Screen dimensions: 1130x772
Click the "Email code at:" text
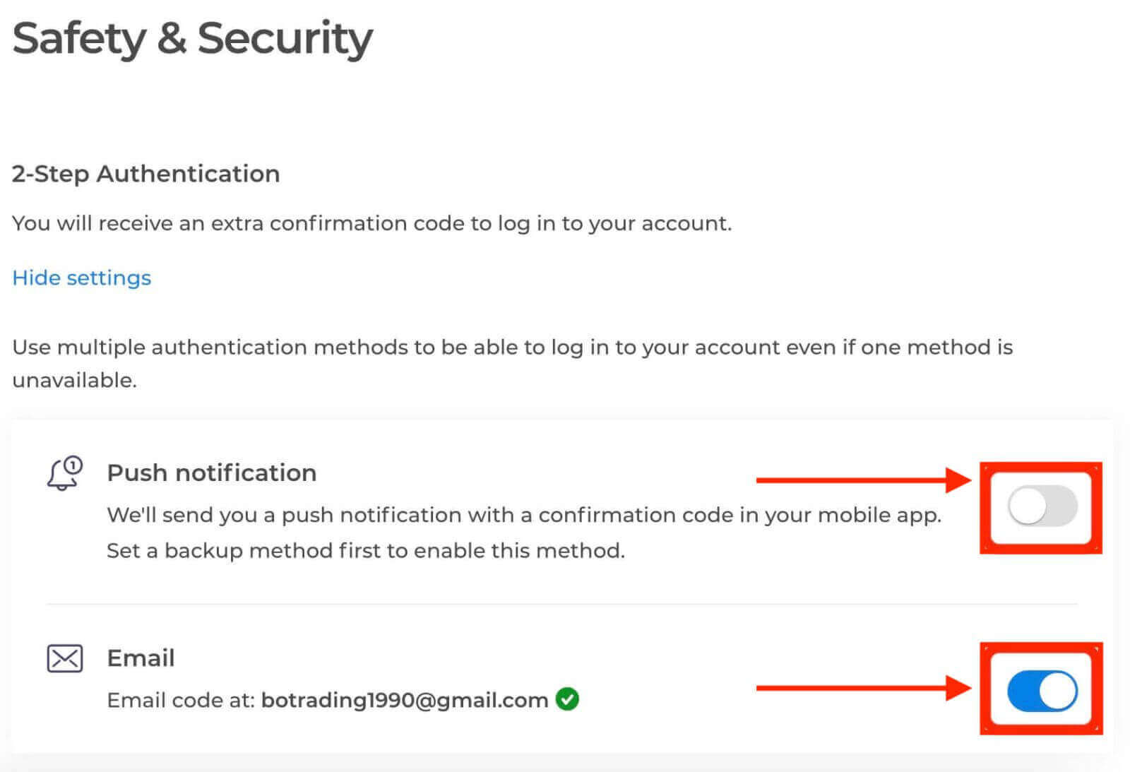181,700
